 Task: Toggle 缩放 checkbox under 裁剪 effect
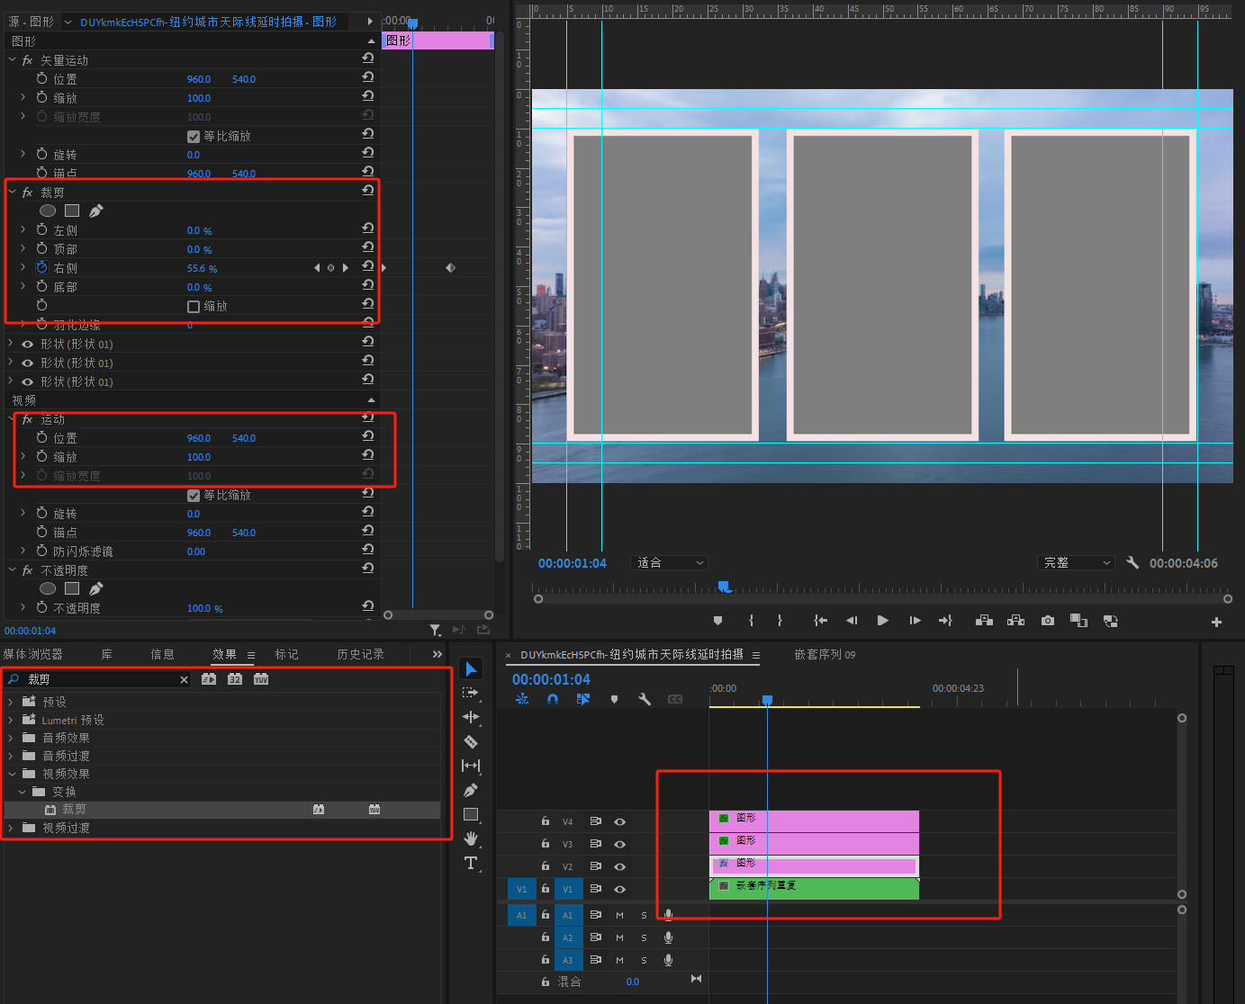coord(193,307)
